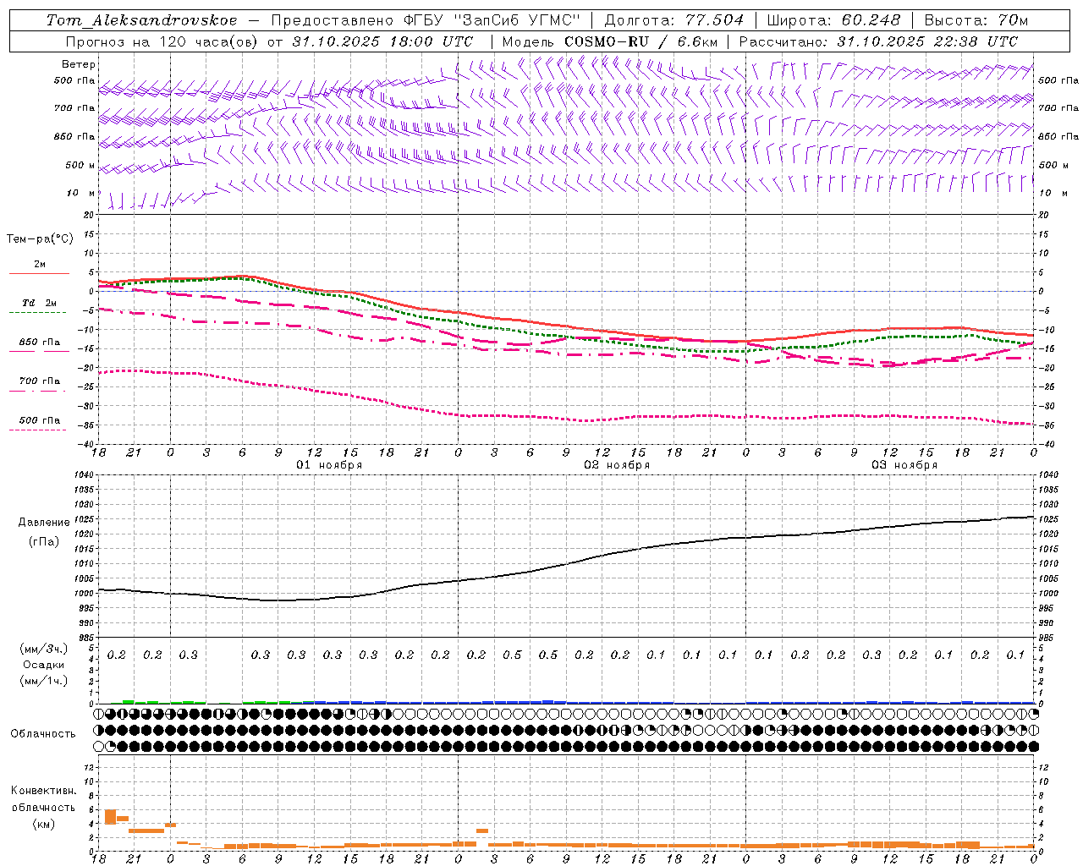Viewport: 1083px width, 866px height.
Task: Click the (км) unit under convective cloudiness
Action: point(44,824)
